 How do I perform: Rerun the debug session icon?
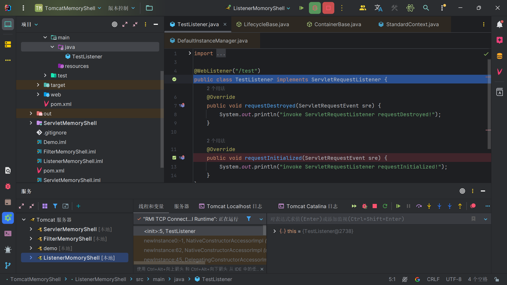385,206
